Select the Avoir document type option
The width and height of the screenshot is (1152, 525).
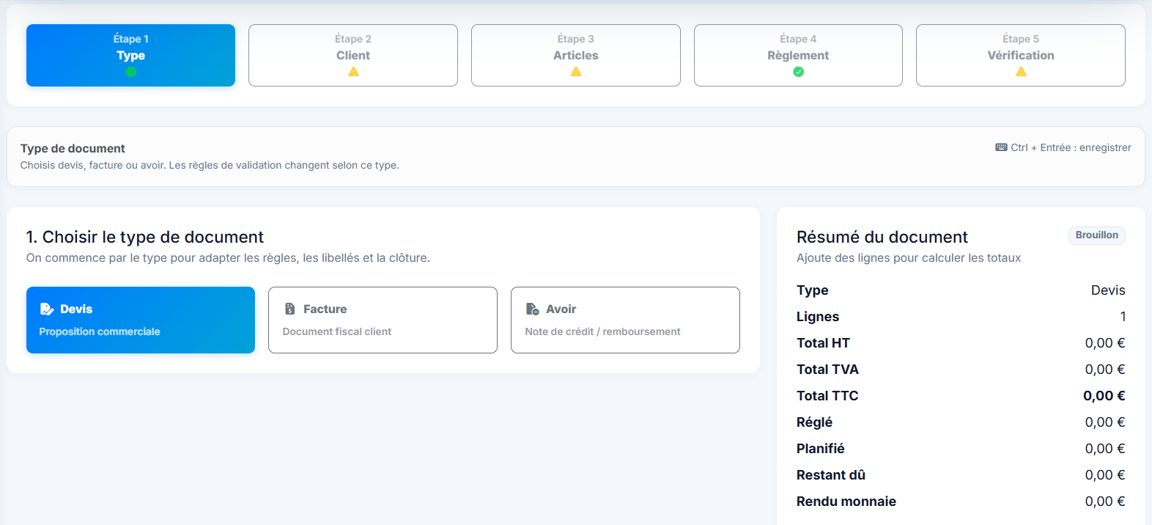625,320
